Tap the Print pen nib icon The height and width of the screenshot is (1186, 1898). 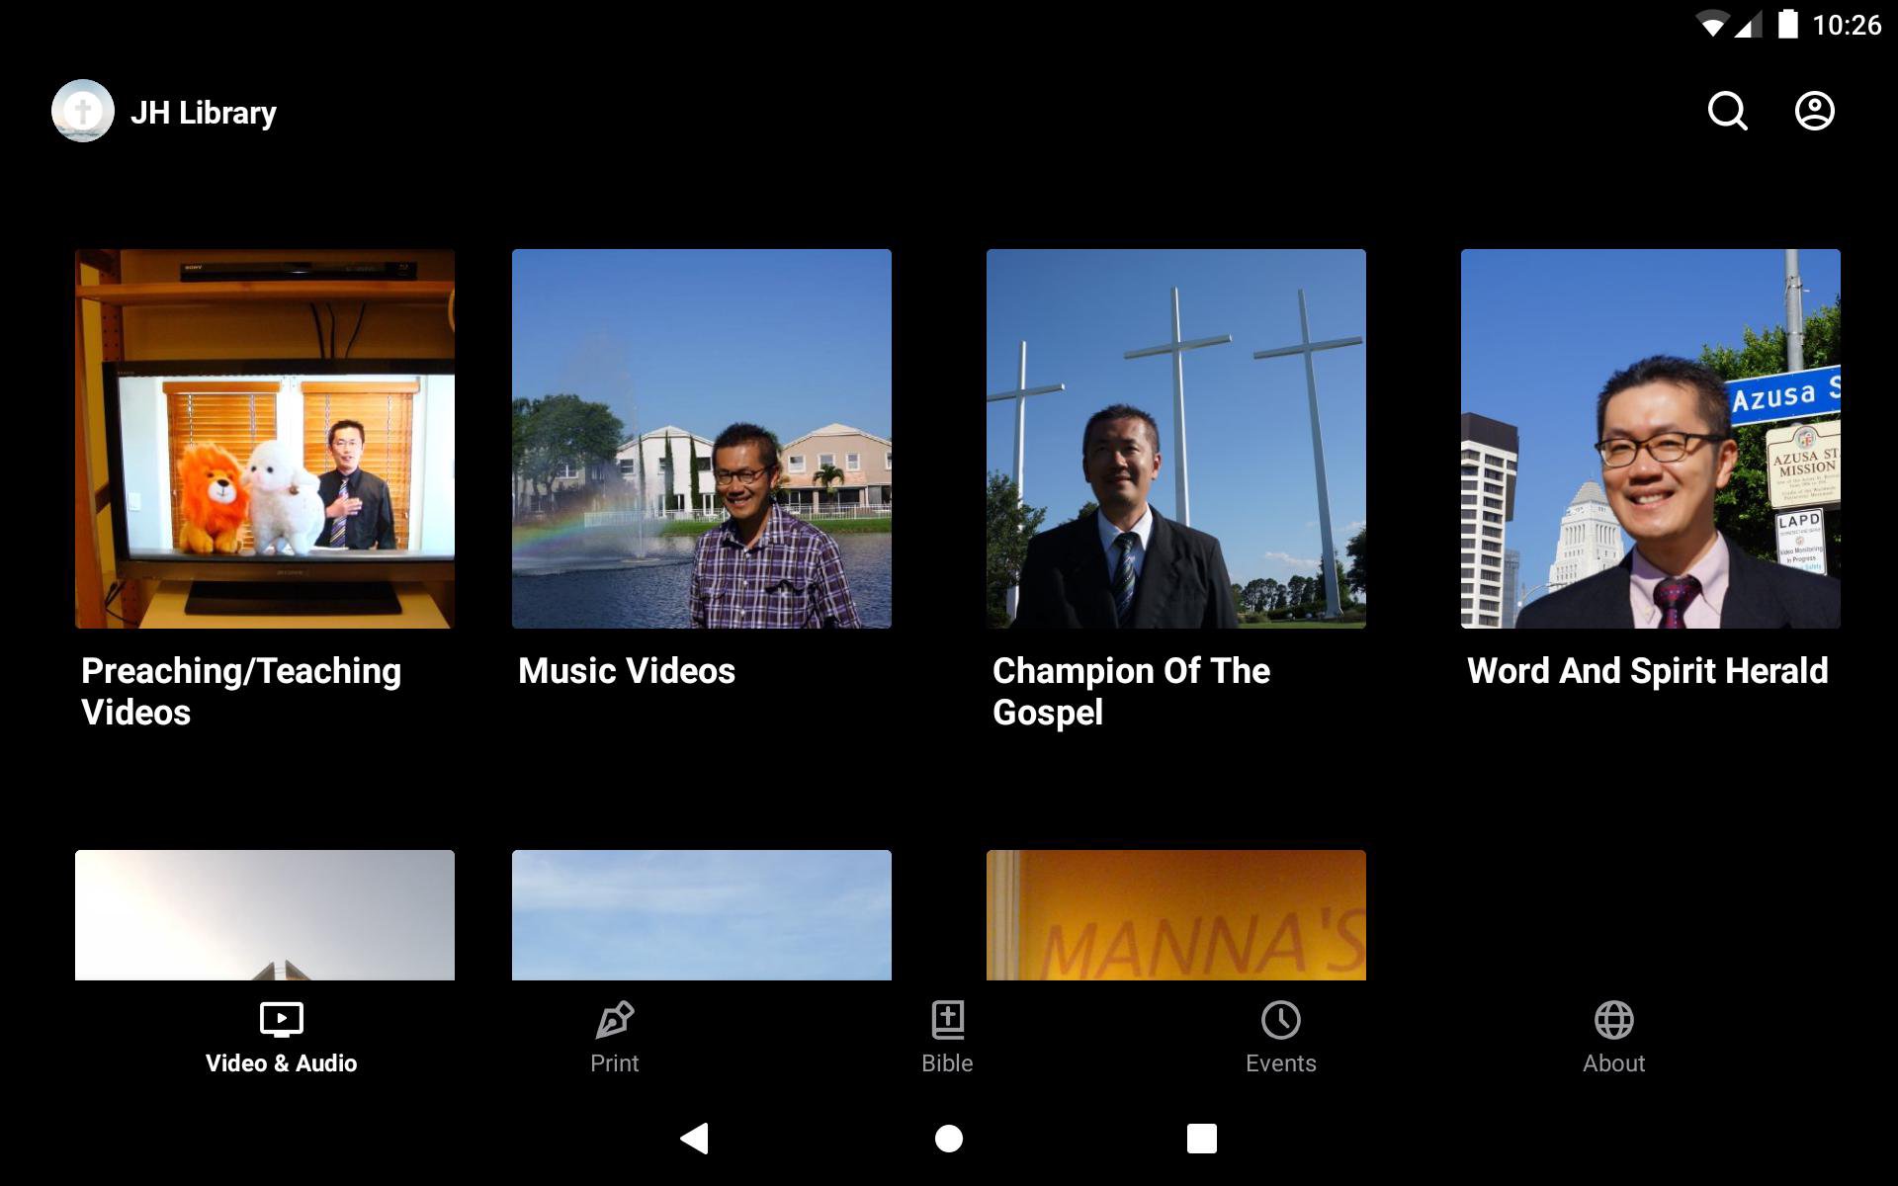(614, 1019)
